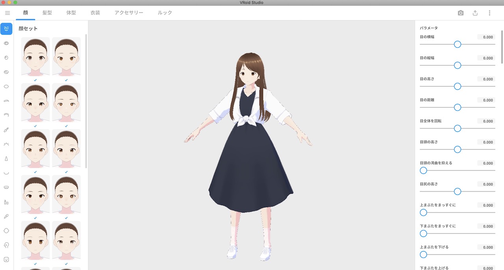Image resolution: width=504 pixels, height=270 pixels.
Task: Open the nose editing category
Action: pos(6,158)
